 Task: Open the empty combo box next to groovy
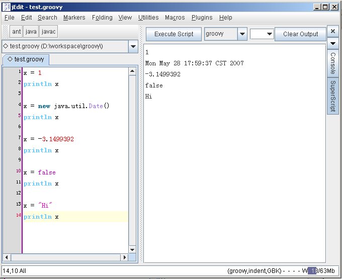262,34
